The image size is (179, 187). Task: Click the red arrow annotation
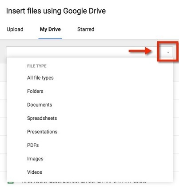[140, 51]
